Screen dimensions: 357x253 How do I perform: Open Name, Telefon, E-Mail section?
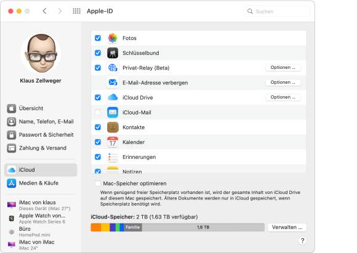[x=41, y=122]
